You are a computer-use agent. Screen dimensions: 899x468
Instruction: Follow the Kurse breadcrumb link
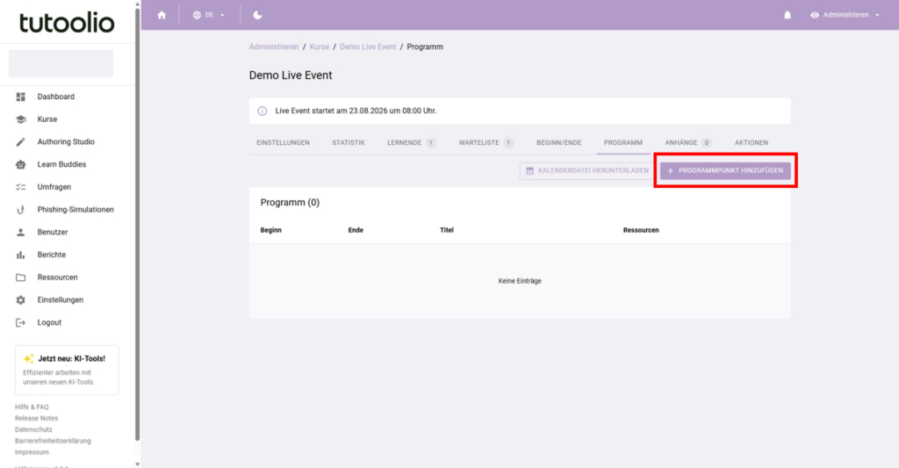[x=320, y=47]
